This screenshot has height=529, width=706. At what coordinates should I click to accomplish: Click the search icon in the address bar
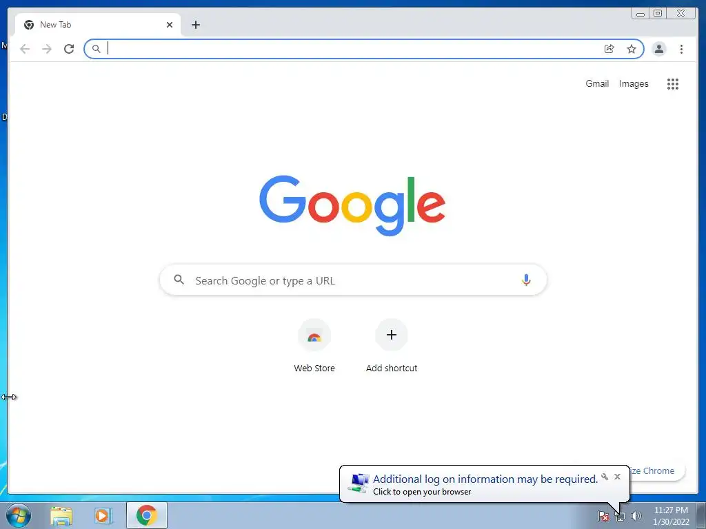tap(96, 49)
